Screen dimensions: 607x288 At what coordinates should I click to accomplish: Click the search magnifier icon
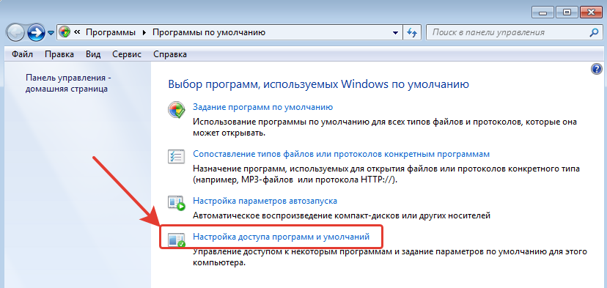(593, 32)
